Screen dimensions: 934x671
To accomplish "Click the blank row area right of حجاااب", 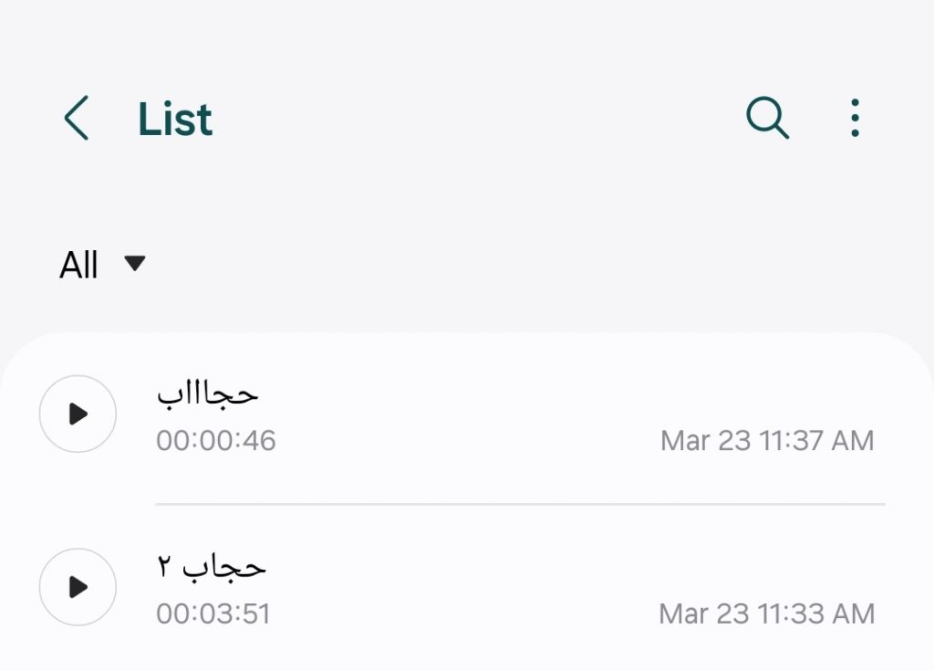I will 547,393.
